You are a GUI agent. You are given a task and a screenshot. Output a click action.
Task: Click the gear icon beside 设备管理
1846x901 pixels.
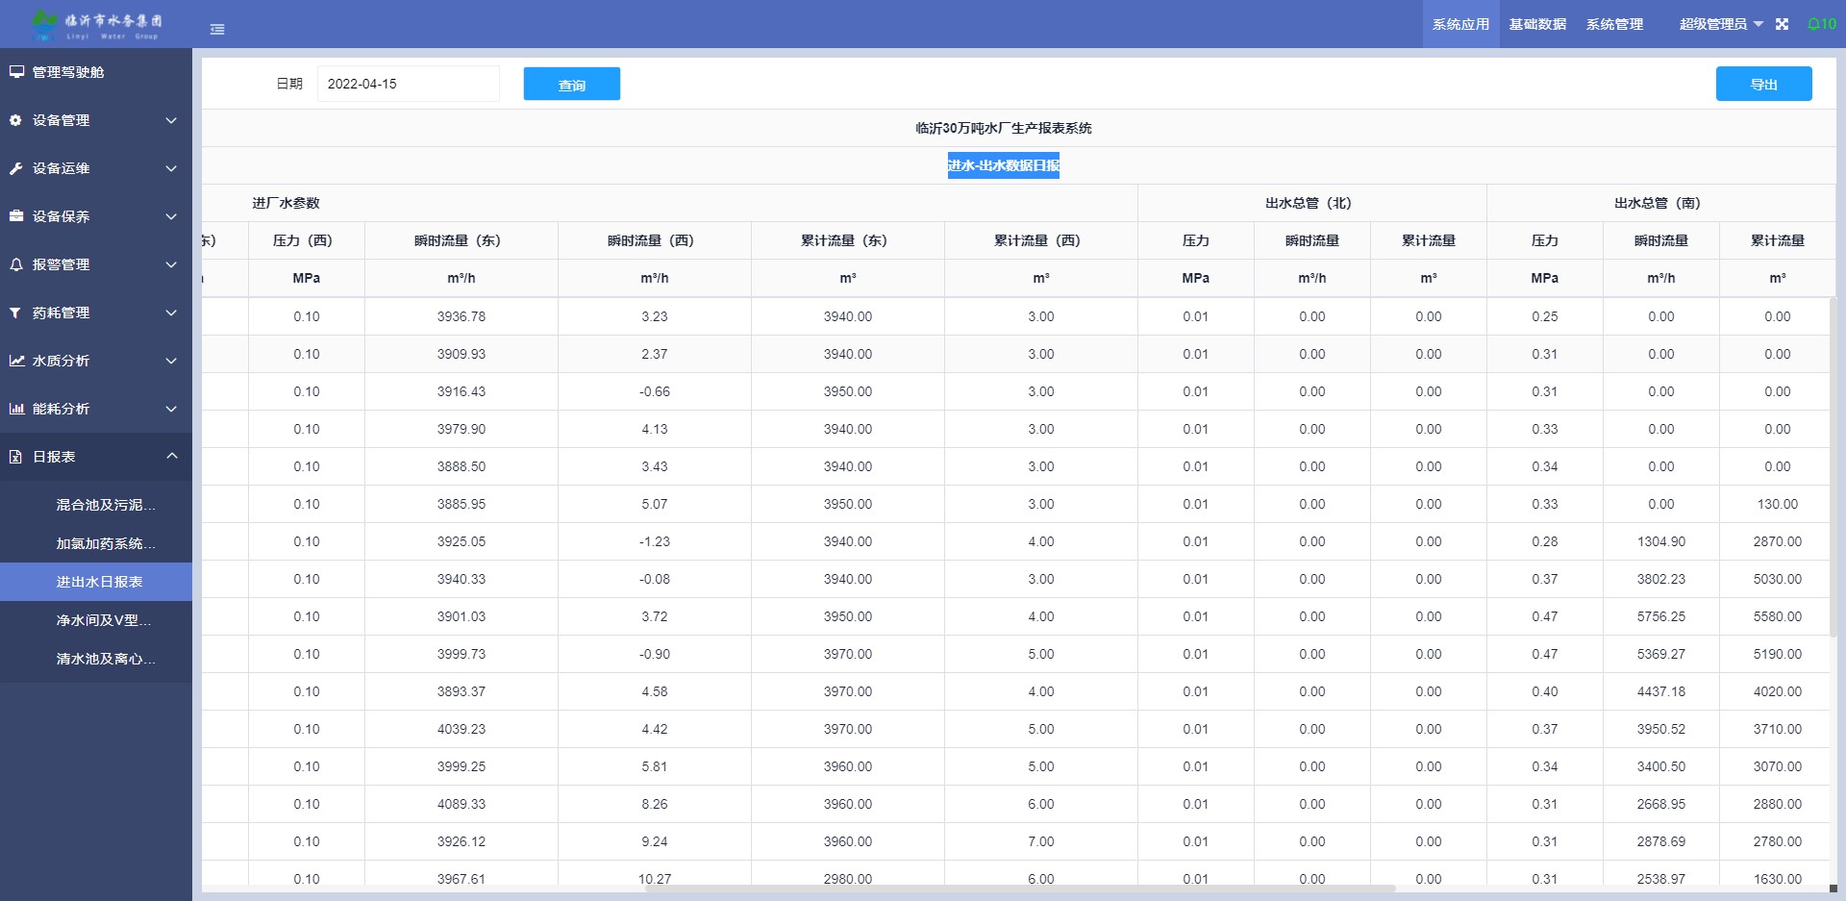click(15, 120)
